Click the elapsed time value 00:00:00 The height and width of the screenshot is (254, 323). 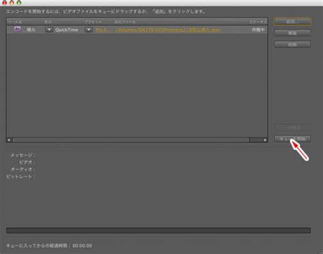(82, 246)
